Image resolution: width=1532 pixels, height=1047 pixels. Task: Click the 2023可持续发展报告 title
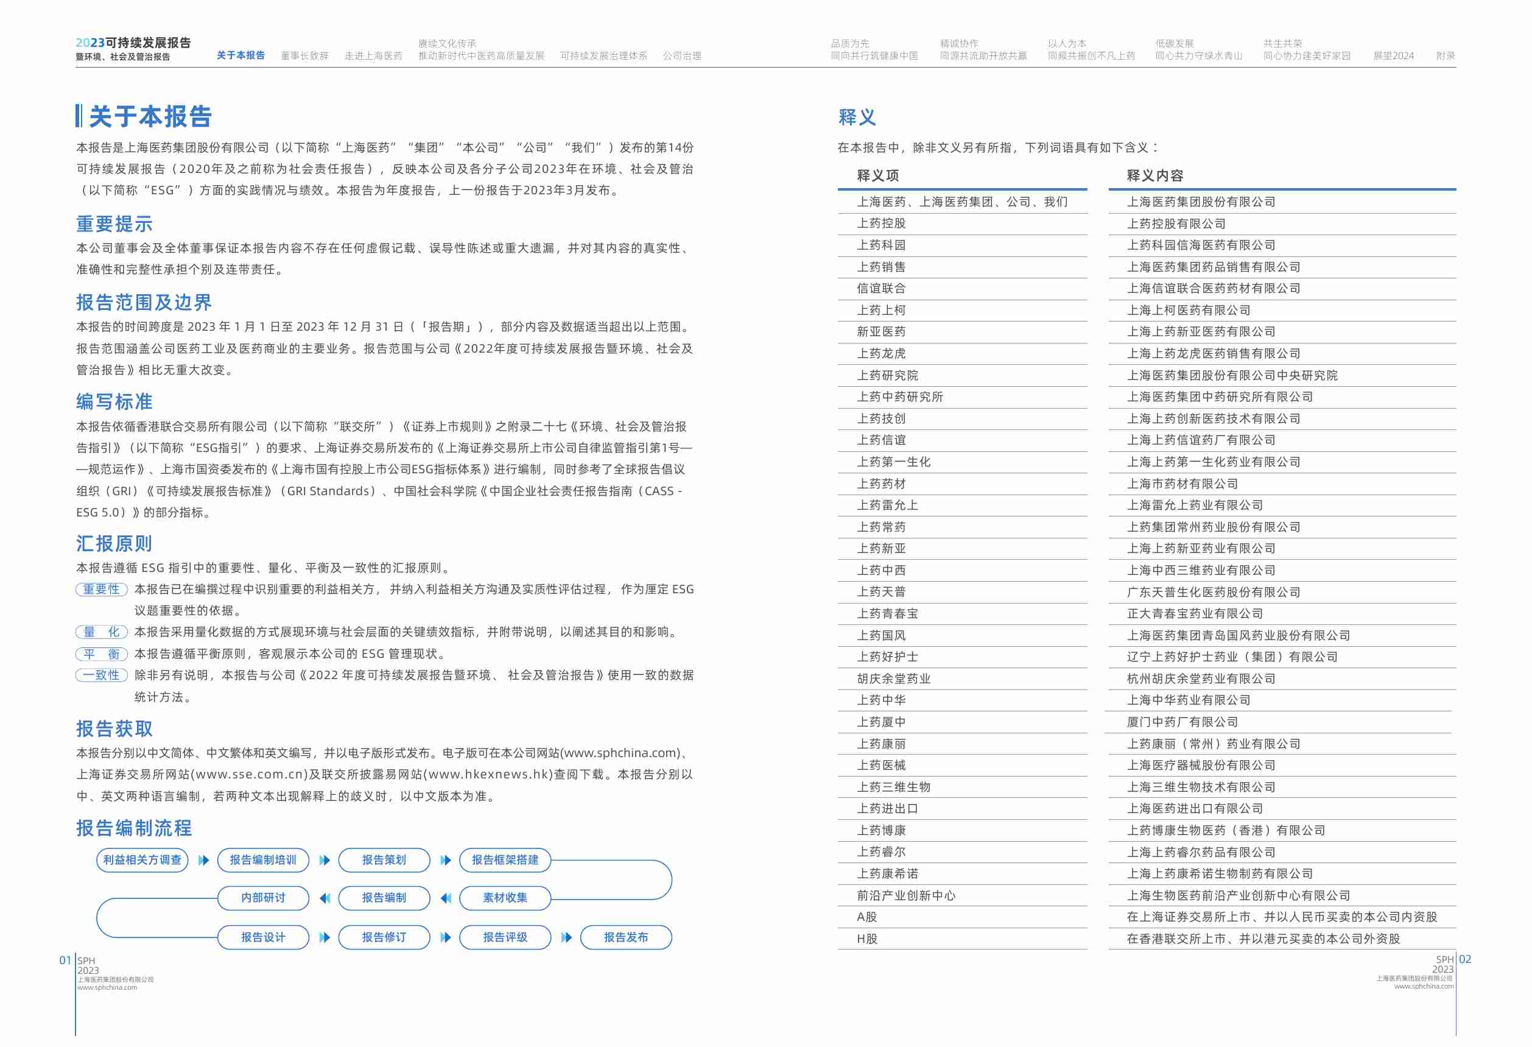133,43
